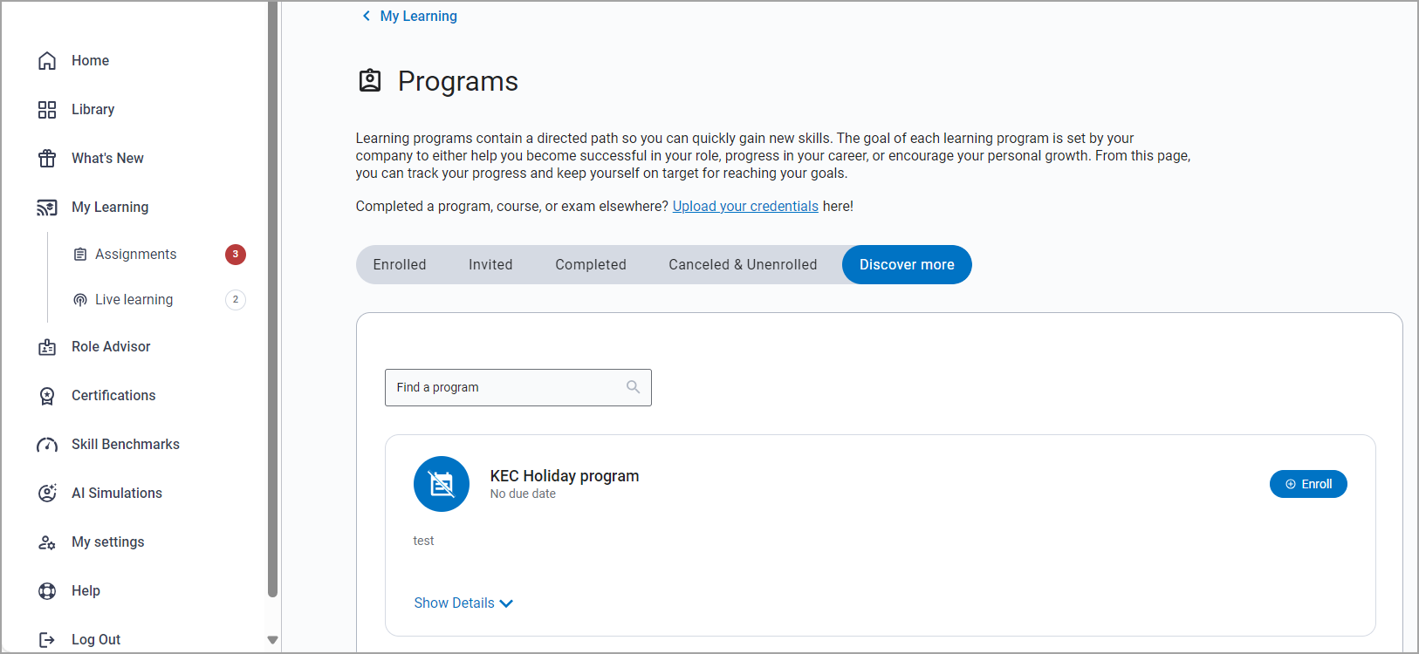This screenshot has height=654, width=1419.
Task: Click the magnifier icon in search box
Action: tap(633, 385)
